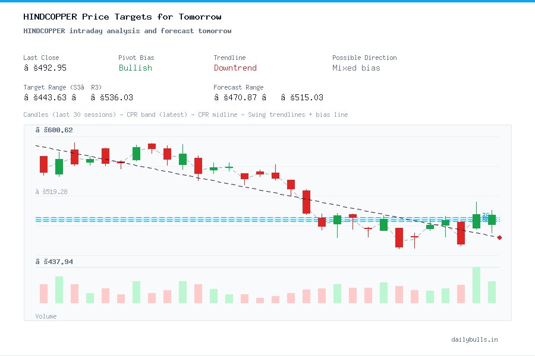Expand the Forecast Range section
The height and width of the screenshot is (356, 535).
[239, 87]
